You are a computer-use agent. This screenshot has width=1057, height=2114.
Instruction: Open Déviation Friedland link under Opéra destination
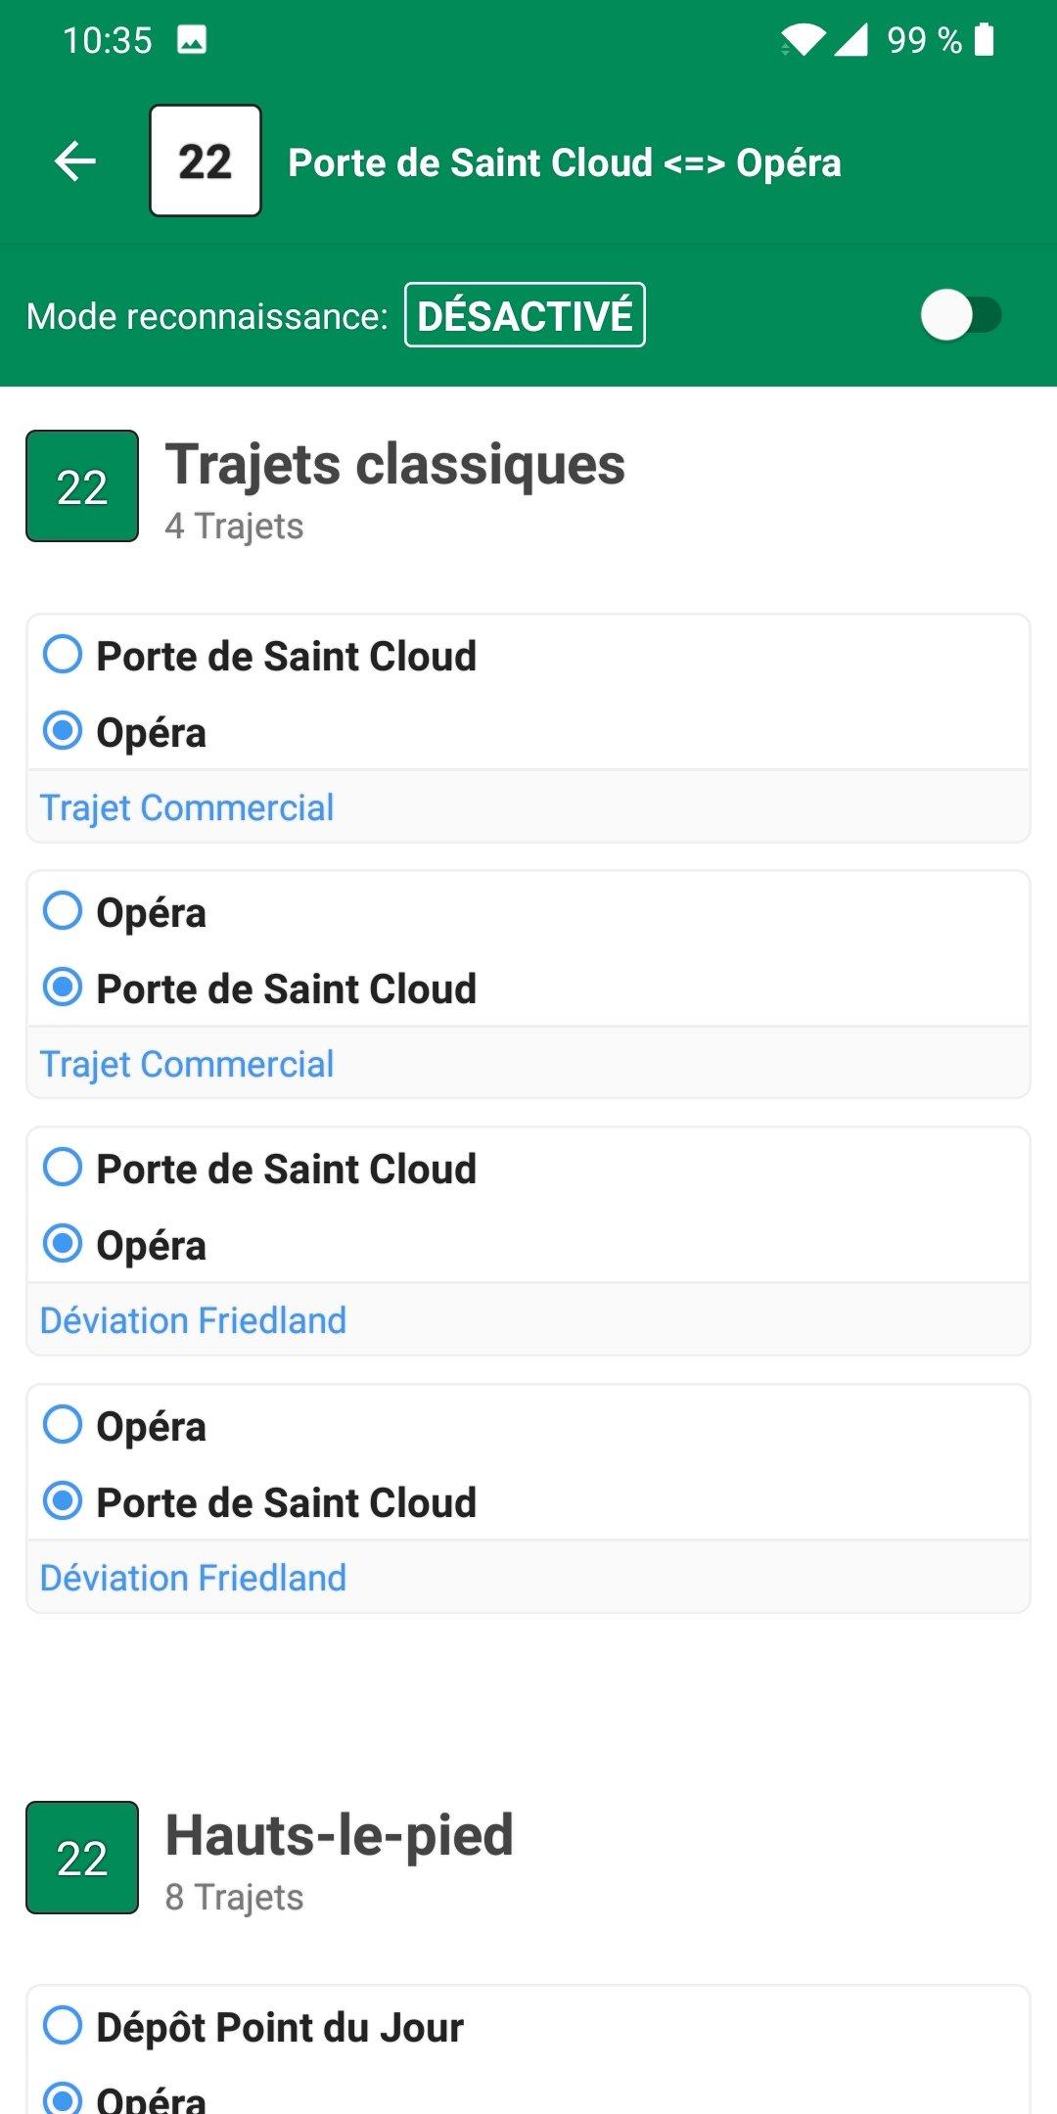pos(193,1321)
